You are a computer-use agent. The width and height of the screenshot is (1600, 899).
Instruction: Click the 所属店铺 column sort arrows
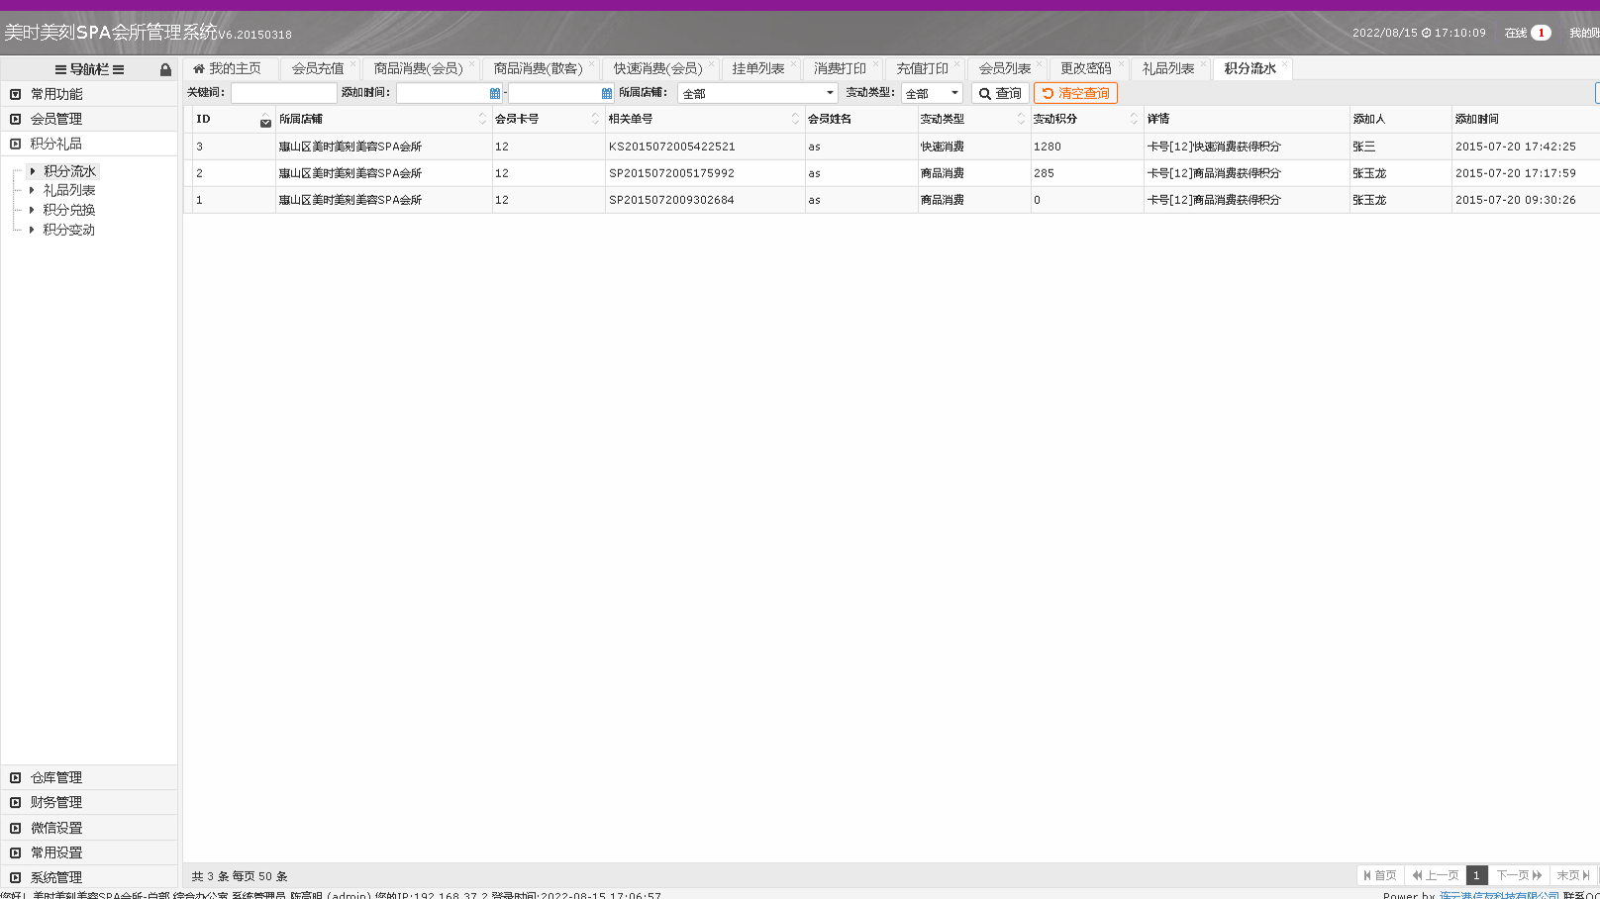[x=482, y=119]
